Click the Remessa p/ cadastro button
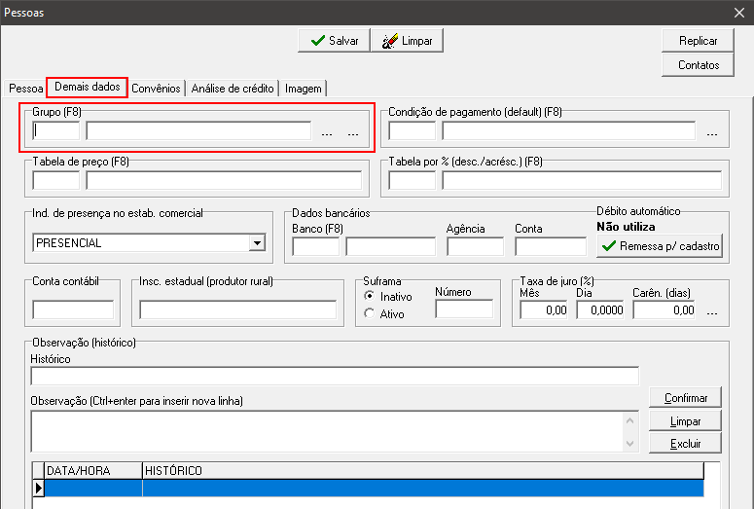Image resolution: width=754 pixels, height=509 pixels. click(x=660, y=246)
